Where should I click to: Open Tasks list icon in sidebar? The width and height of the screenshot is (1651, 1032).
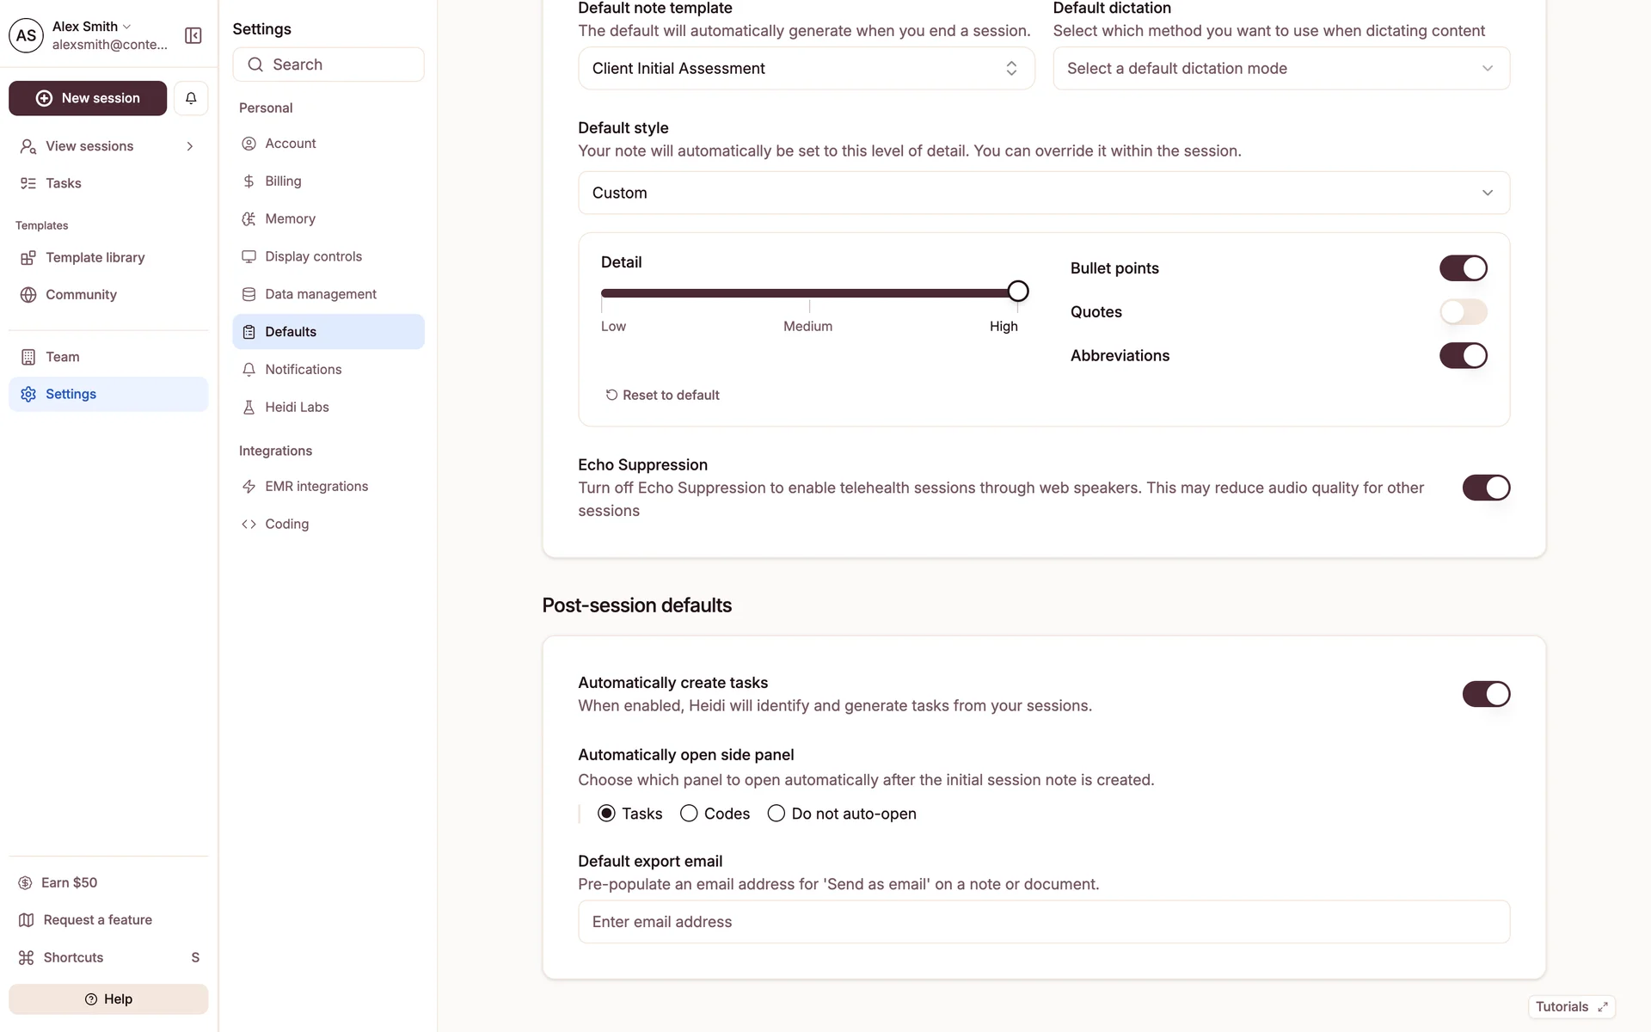[x=28, y=183]
